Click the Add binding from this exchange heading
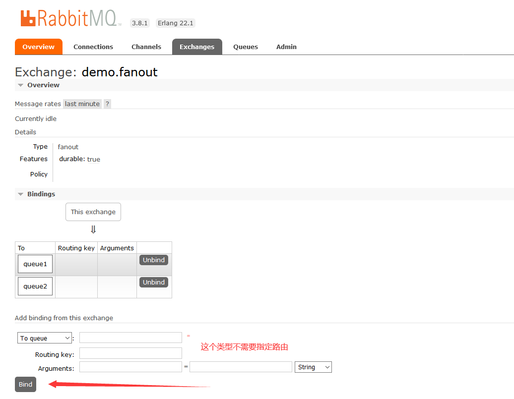Viewport: 514px width, 399px height. 64,318
